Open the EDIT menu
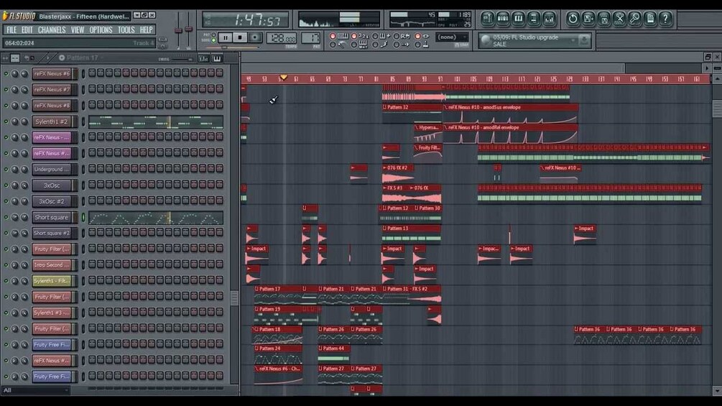Screen dimensions: 722x406 27,30
